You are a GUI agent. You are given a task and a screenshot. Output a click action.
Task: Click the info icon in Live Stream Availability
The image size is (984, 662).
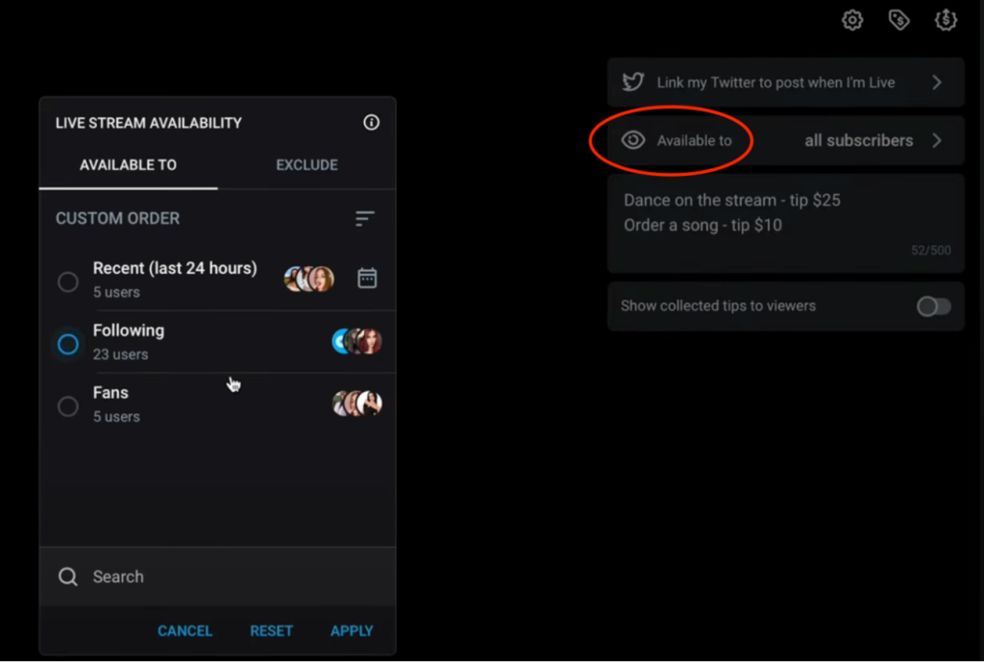[x=372, y=122]
